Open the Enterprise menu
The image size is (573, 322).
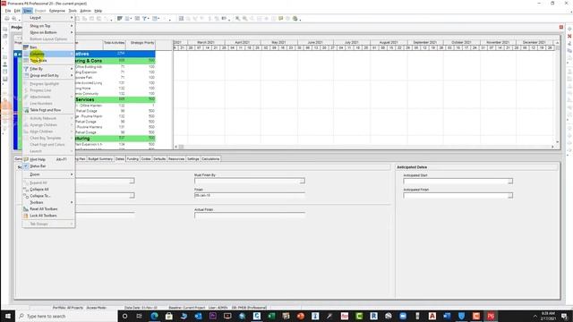click(x=57, y=11)
